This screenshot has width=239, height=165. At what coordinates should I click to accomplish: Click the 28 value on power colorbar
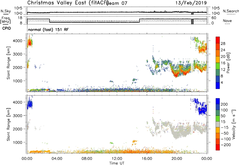click(223, 43)
